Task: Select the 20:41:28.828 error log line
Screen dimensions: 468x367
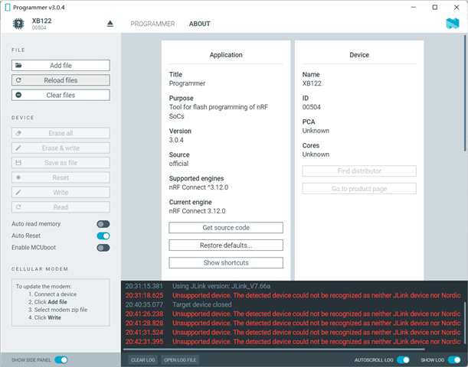Action: point(293,323)
